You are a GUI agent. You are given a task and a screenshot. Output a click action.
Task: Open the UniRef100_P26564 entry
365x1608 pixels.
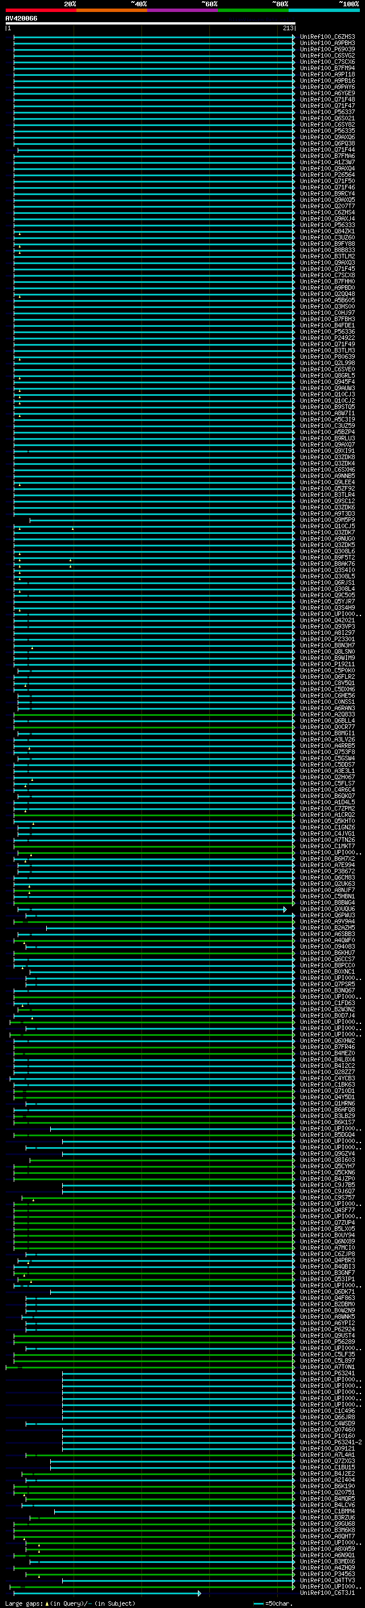click(x=327, y=175)
